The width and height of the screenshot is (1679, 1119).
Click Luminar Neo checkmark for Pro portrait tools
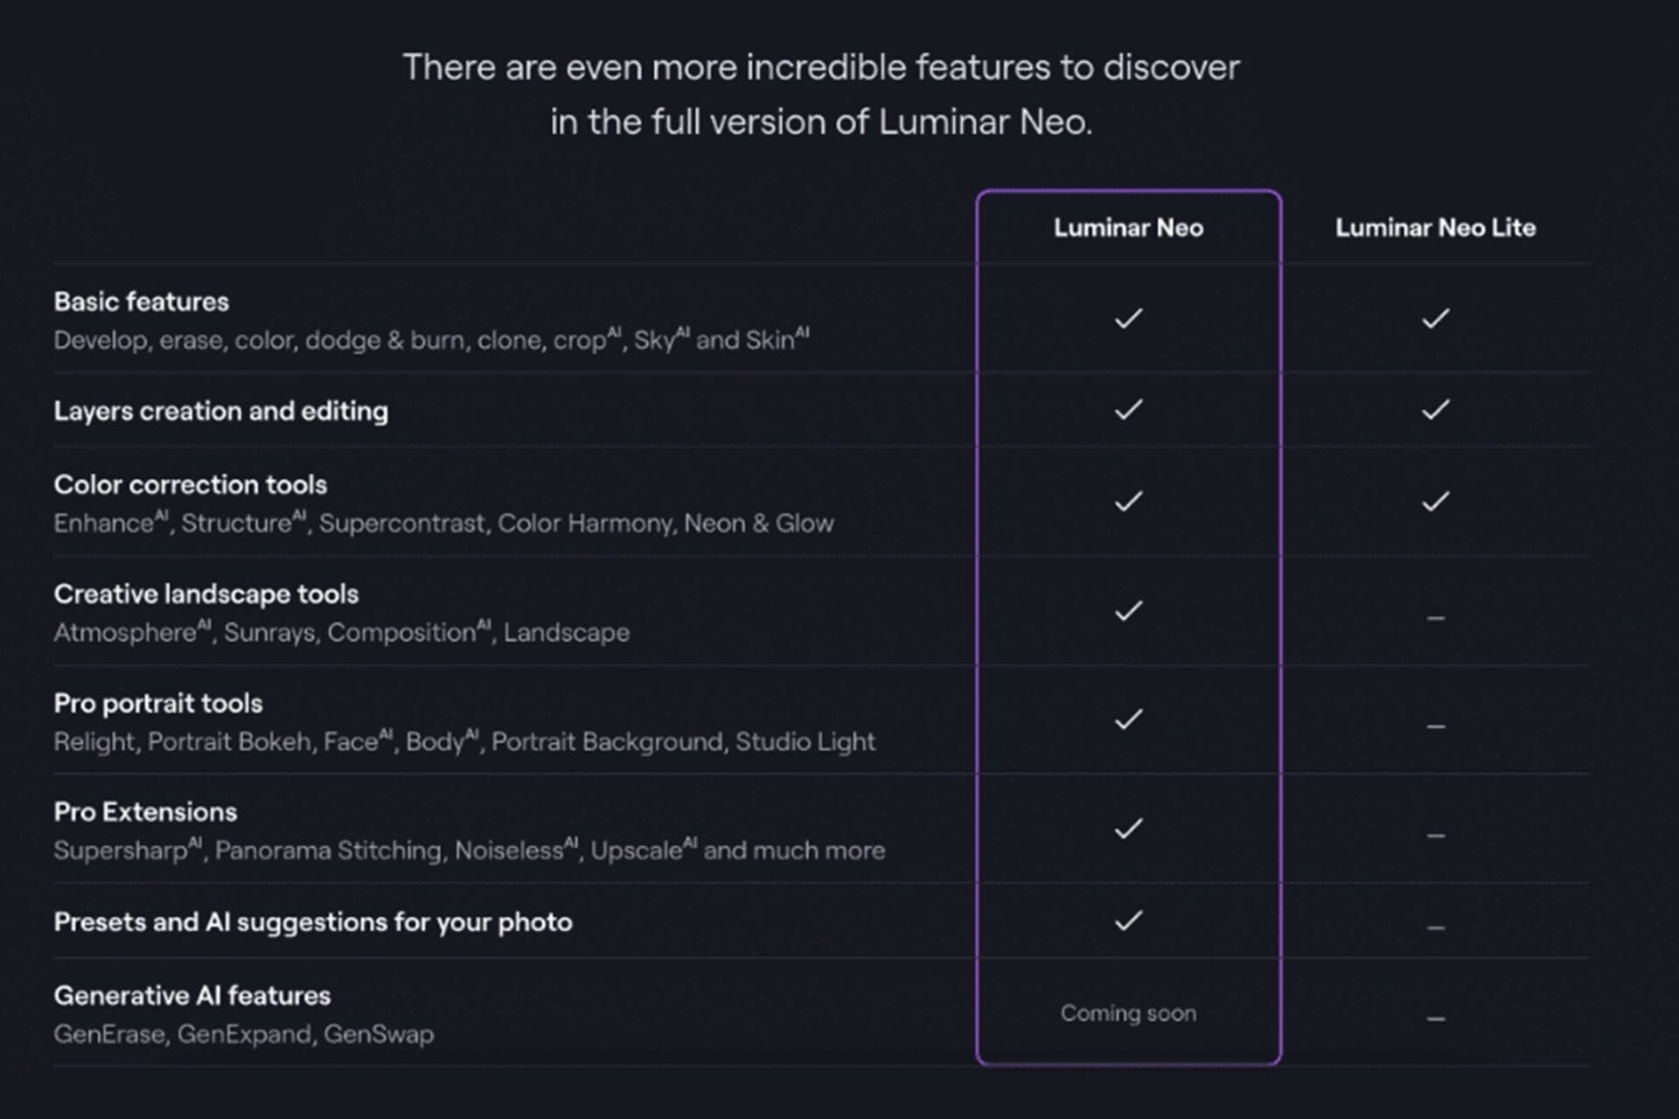pyautogui.click(x=1128, y=719)
